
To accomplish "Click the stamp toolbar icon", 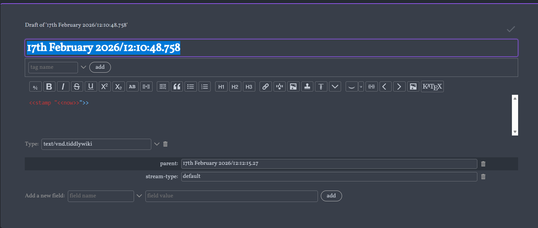I will 307,87.
